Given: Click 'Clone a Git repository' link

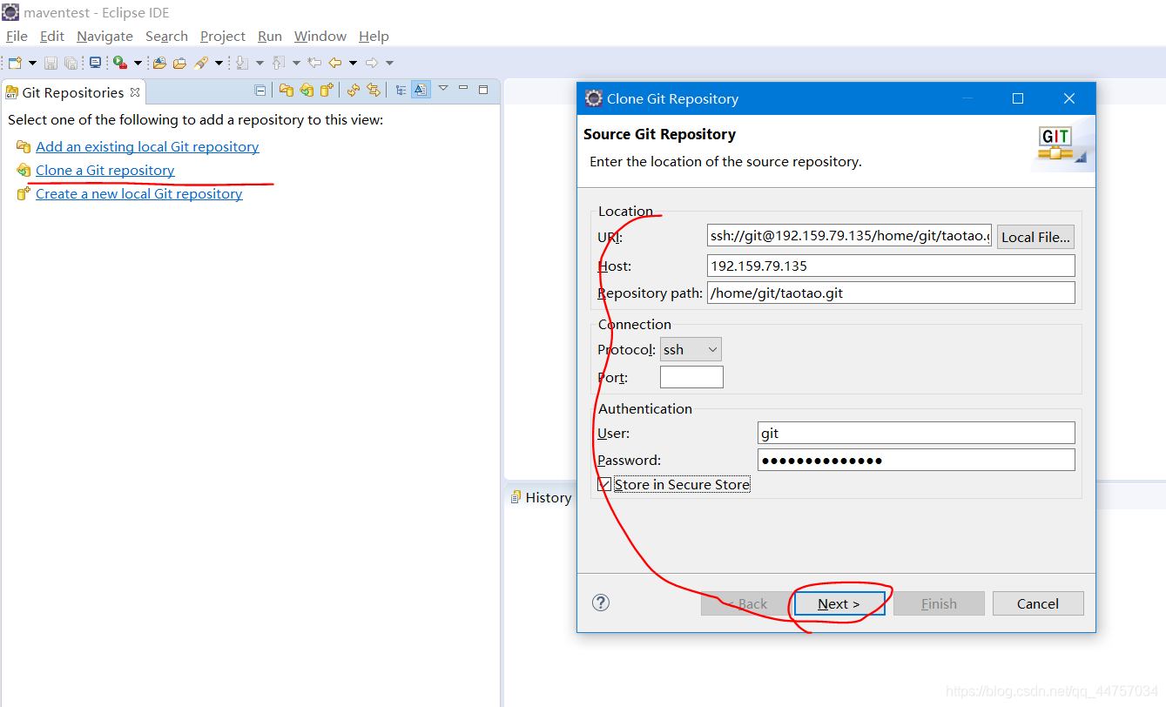Looking at the screenshot, I should coord(105,170).
